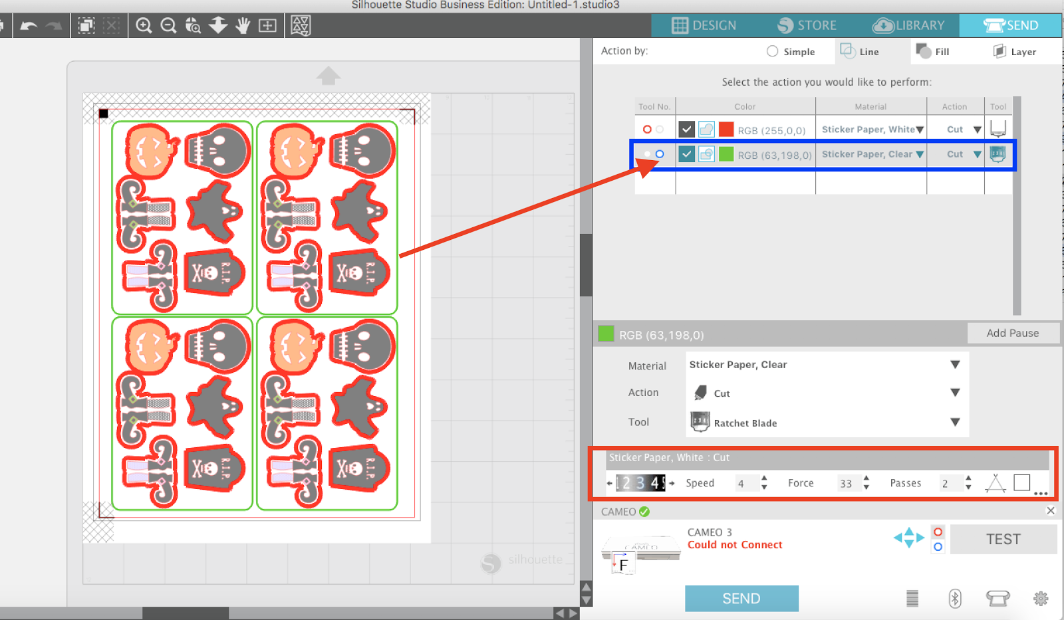Open the registration marks tool icon
Screen dimensions: 1064x620
[301, 25]
